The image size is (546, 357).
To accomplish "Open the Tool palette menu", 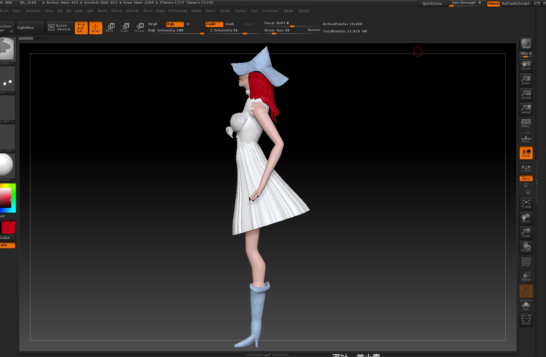I will coord(253,11).
